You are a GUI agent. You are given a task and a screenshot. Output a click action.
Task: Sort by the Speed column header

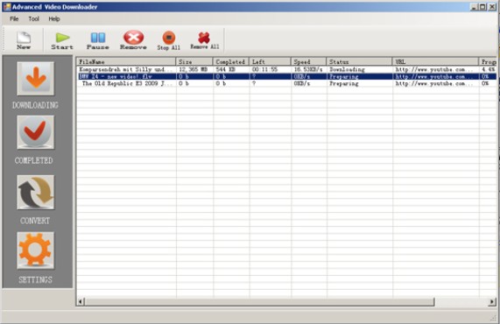(309, 61)
